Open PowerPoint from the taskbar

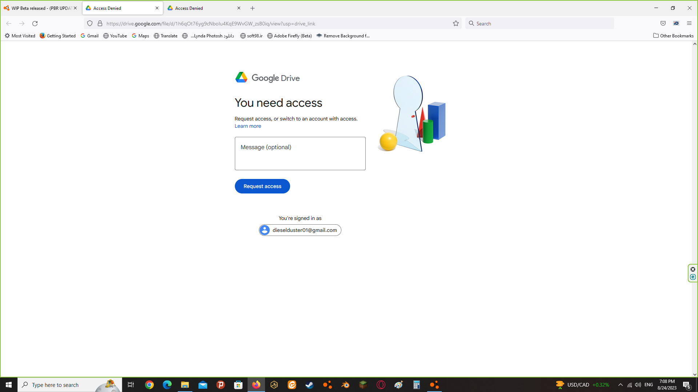point(221,385)
